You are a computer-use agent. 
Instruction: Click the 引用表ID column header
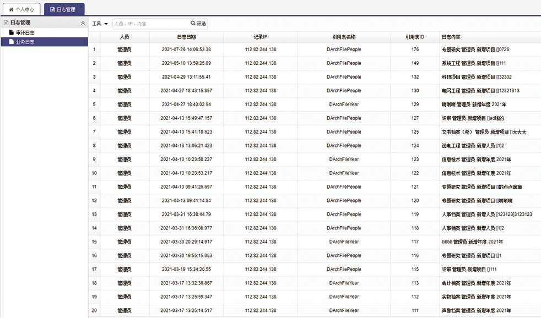414,37
